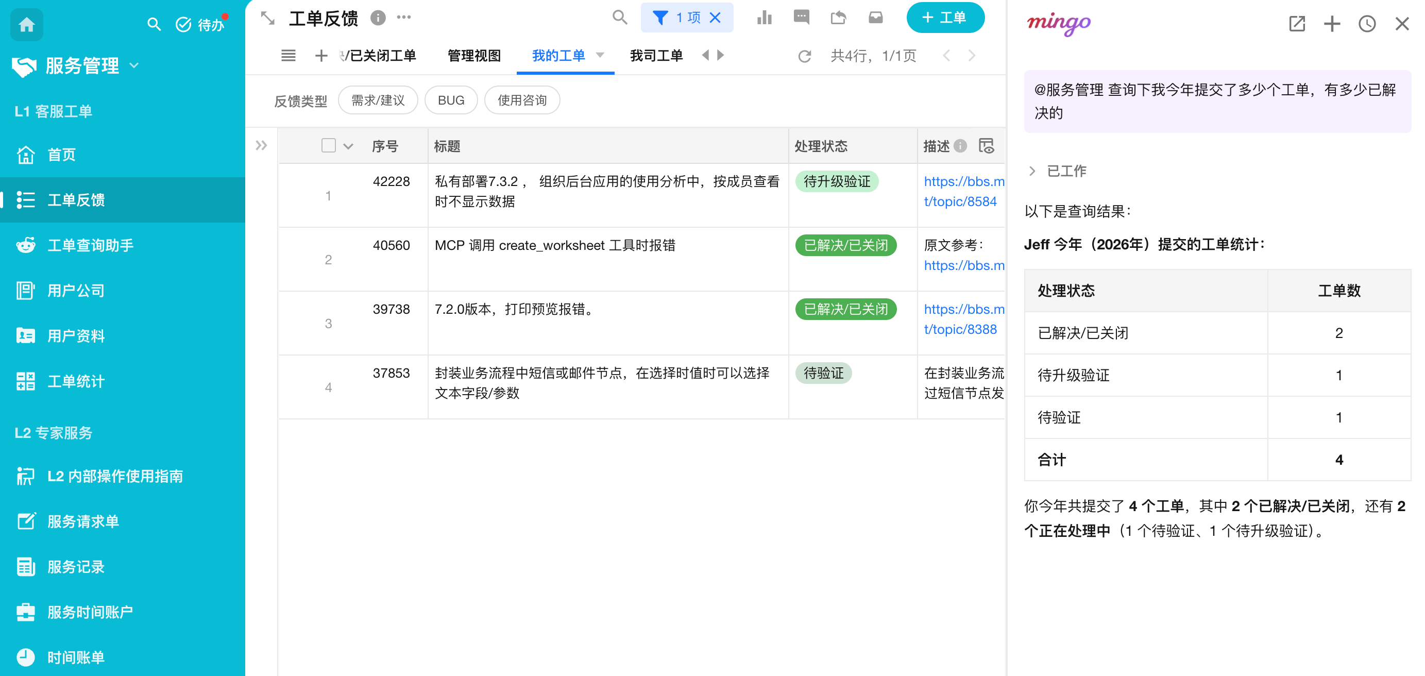Viewport: 1425px width, 676px height.
Task: Open the home dashboard icon in the sidebar
Action: (27, 24)
